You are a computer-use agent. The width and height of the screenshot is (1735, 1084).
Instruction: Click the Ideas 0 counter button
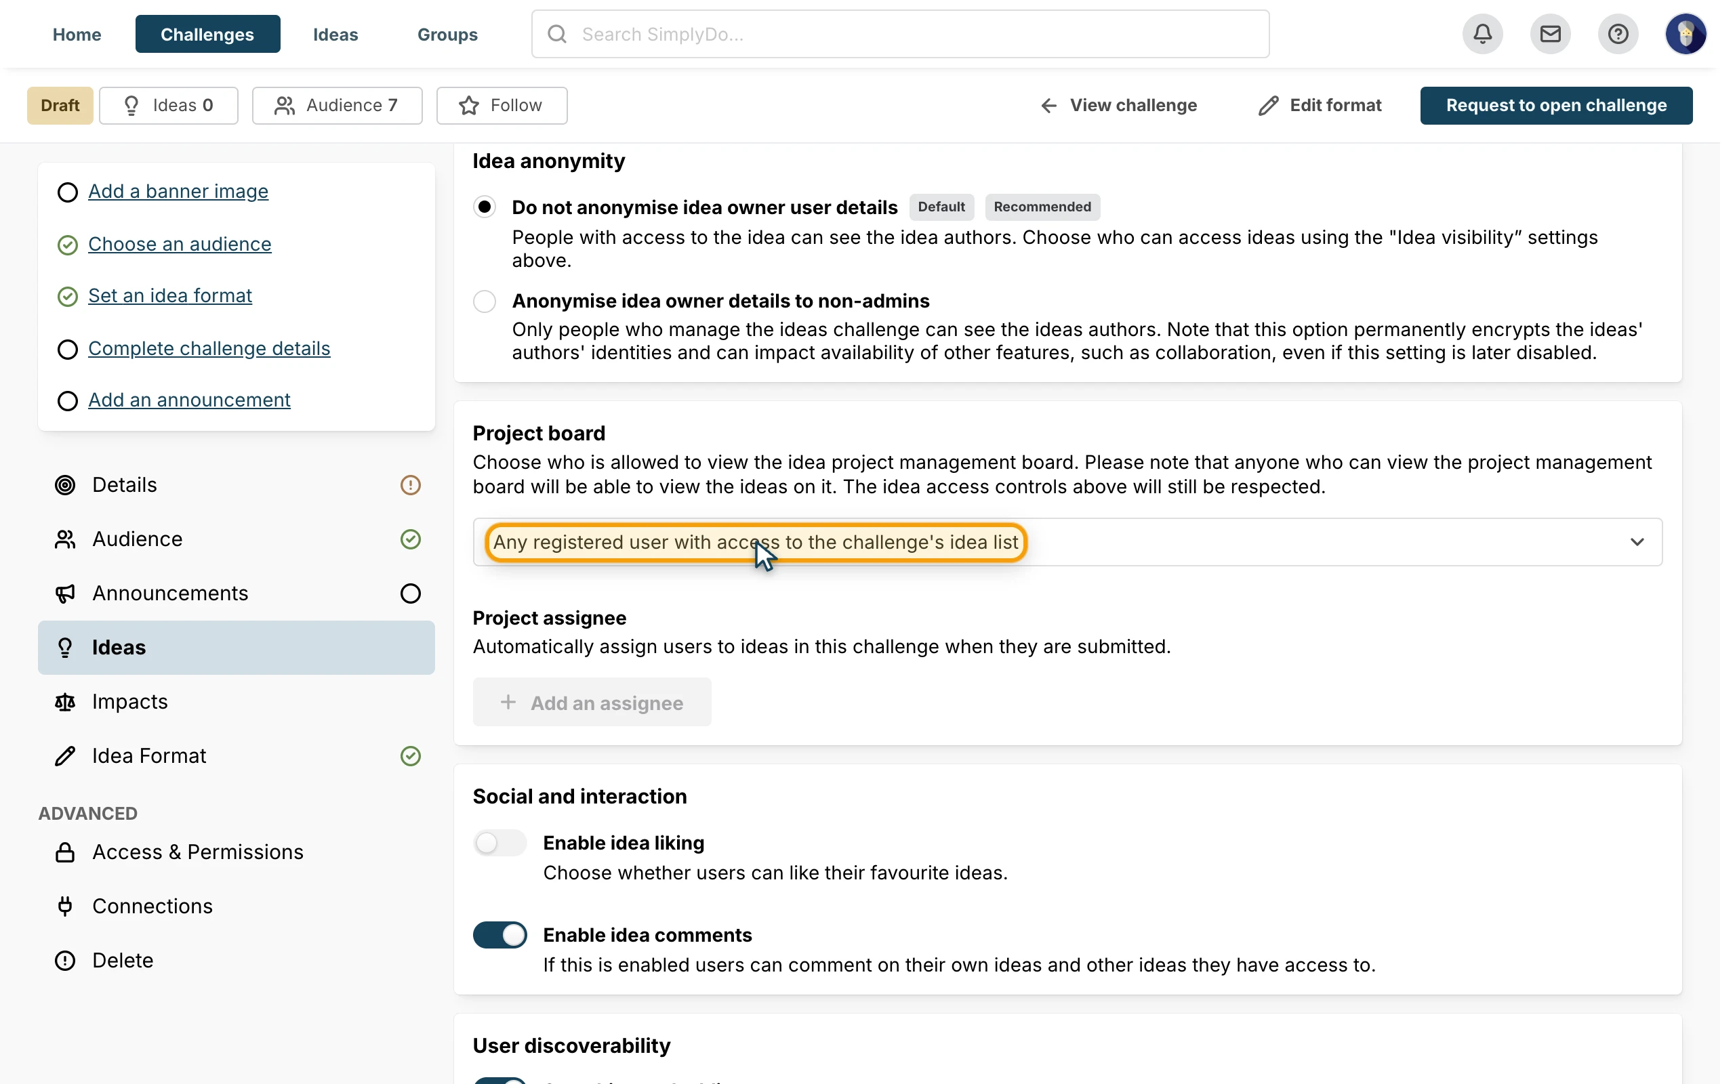[169, 106]
